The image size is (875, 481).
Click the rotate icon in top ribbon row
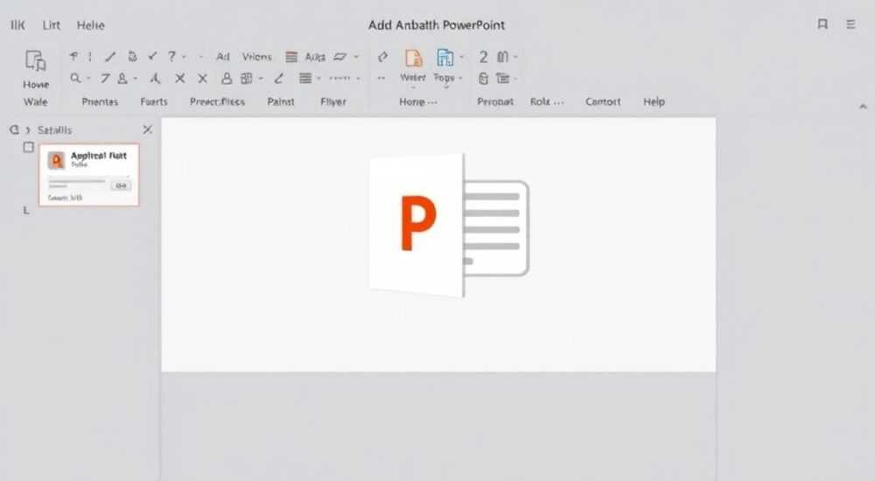[132, 56]
